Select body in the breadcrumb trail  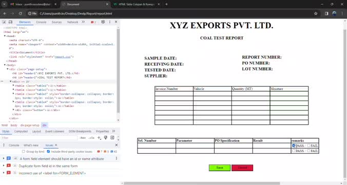14,125
